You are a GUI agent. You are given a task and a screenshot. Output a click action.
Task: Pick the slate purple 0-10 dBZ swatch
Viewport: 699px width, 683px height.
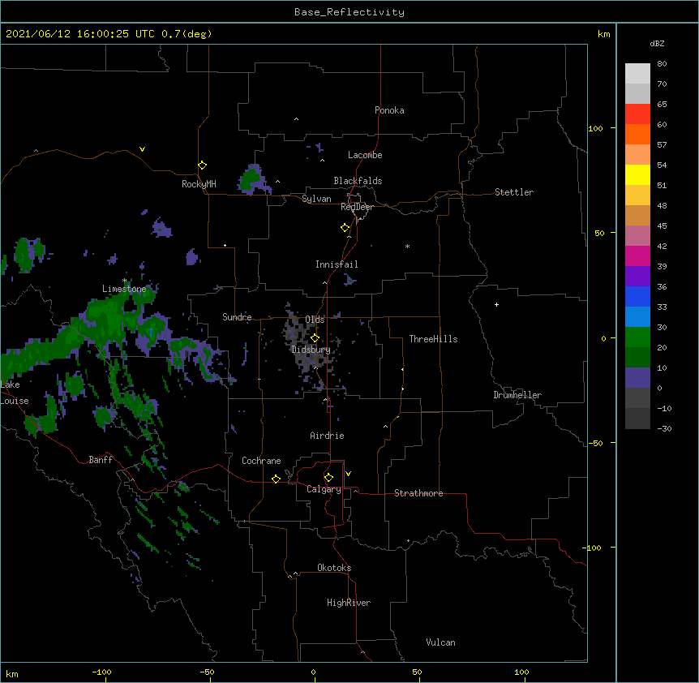tap(637, 378)
